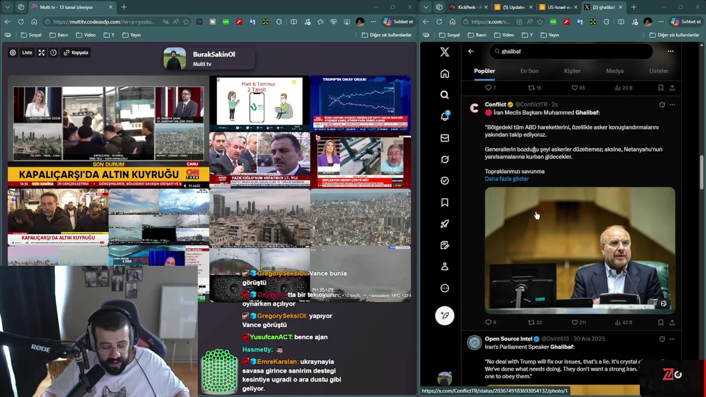Viewport: 706px width, 397px height.
Task: Click the compose Post feather button
Action: coord(445,315)
